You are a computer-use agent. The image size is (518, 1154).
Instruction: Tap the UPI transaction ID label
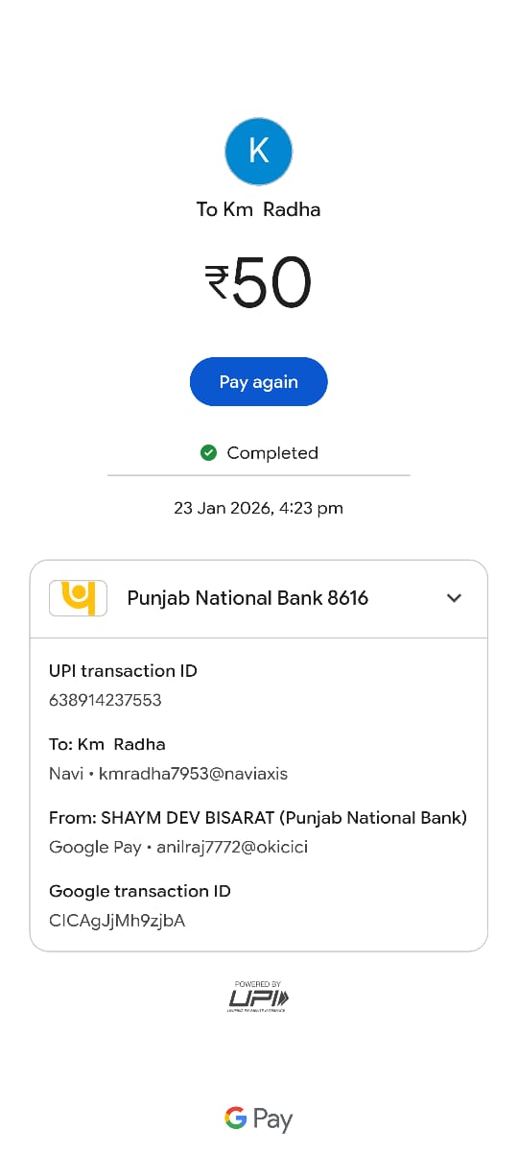click(x=123, y=671)
